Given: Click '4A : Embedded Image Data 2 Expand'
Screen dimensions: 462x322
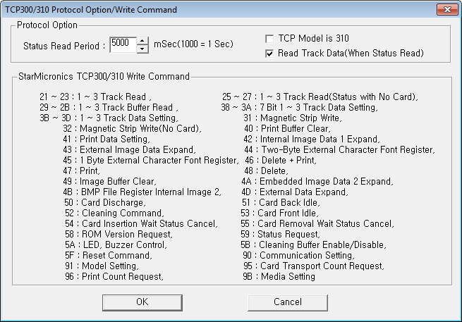Looking at the screenshot, I should point(317,182).
